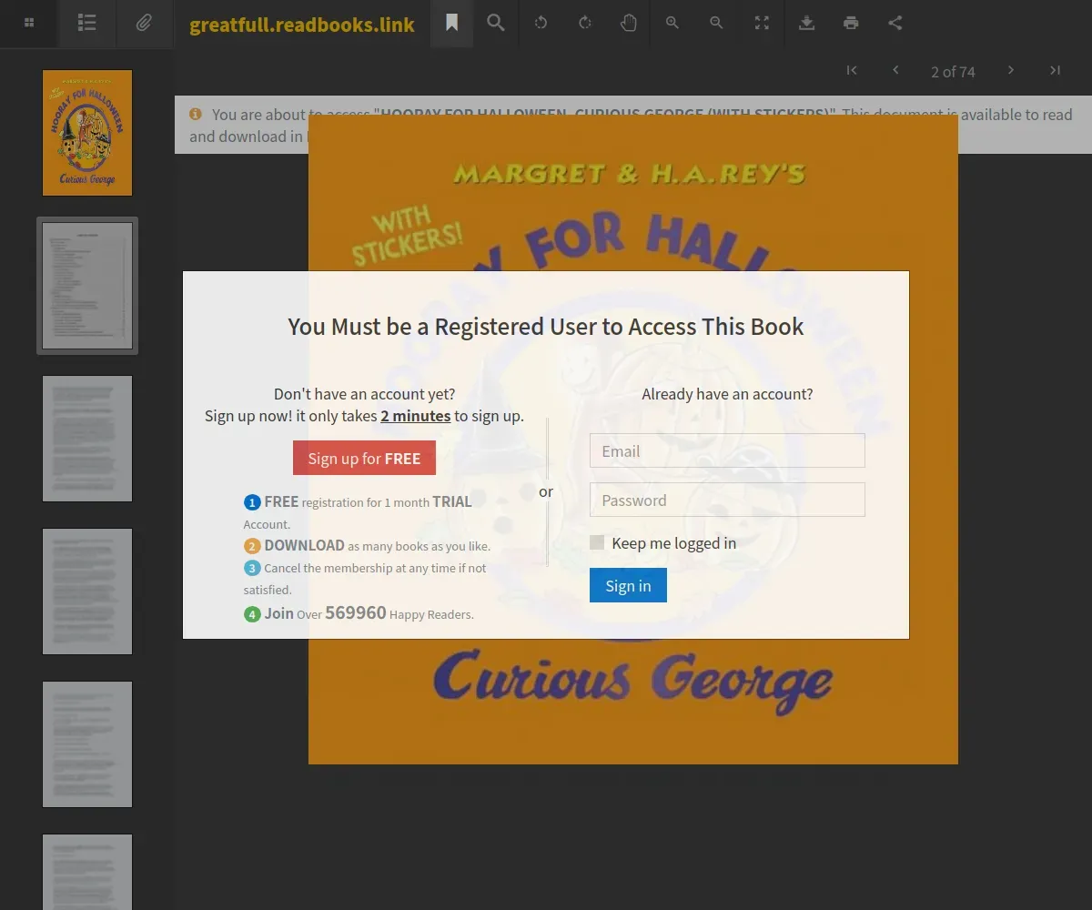1092x910 pixels.
Task: Go to the previous page arrow
Action: pos(895,70)
